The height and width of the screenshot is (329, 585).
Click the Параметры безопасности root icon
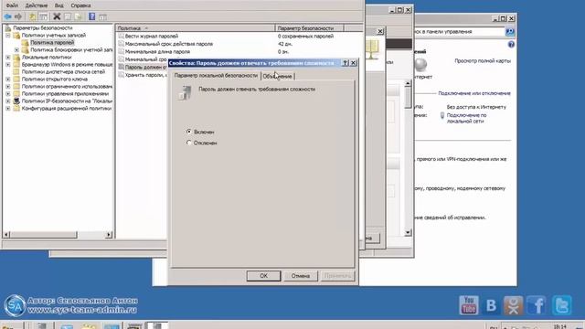pyautogui.click(x=8, y=28)
